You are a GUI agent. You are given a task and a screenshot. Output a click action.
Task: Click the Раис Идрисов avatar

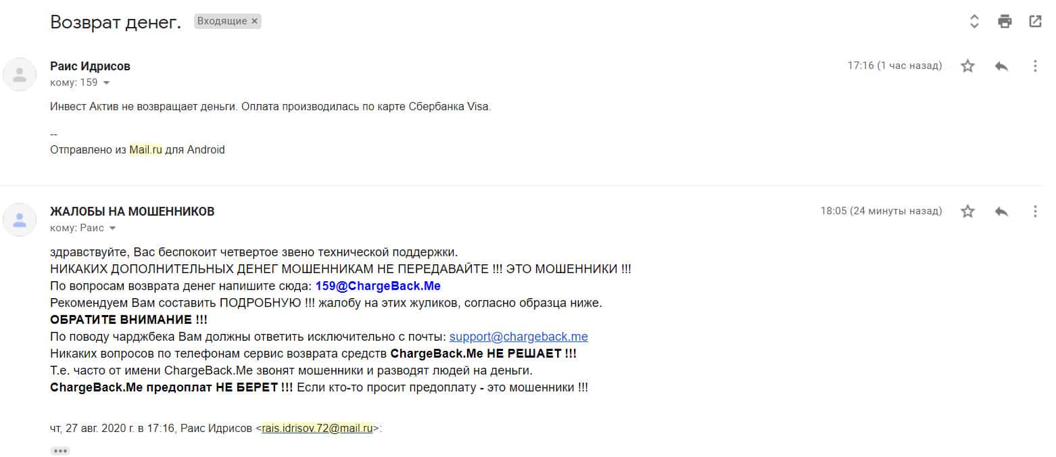pos(20,74)
